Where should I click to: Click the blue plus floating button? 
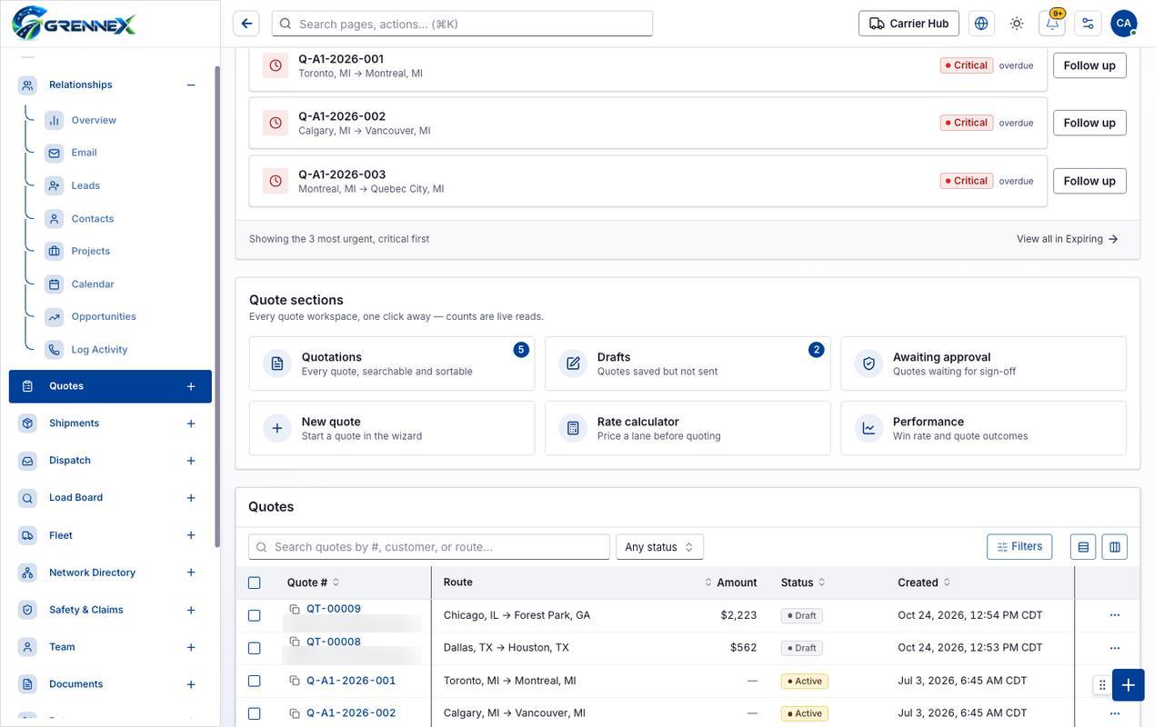coord(1129,685)
